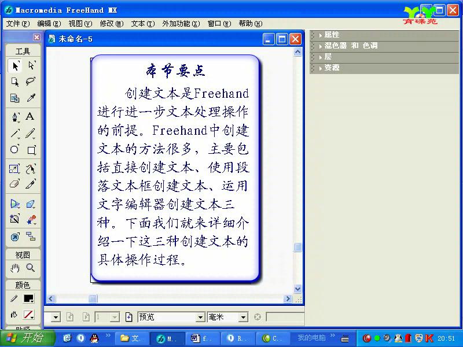Image resolution: width=463 pixels, height=347 pixels.
Task: Pick the Ellipse tool
Action: 14,150
